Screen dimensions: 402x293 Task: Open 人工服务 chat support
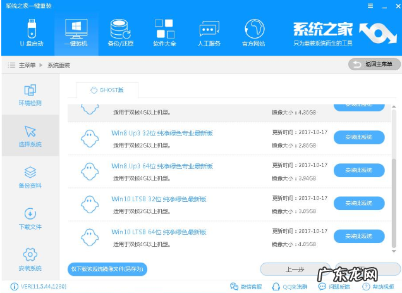tap(209, 32)
